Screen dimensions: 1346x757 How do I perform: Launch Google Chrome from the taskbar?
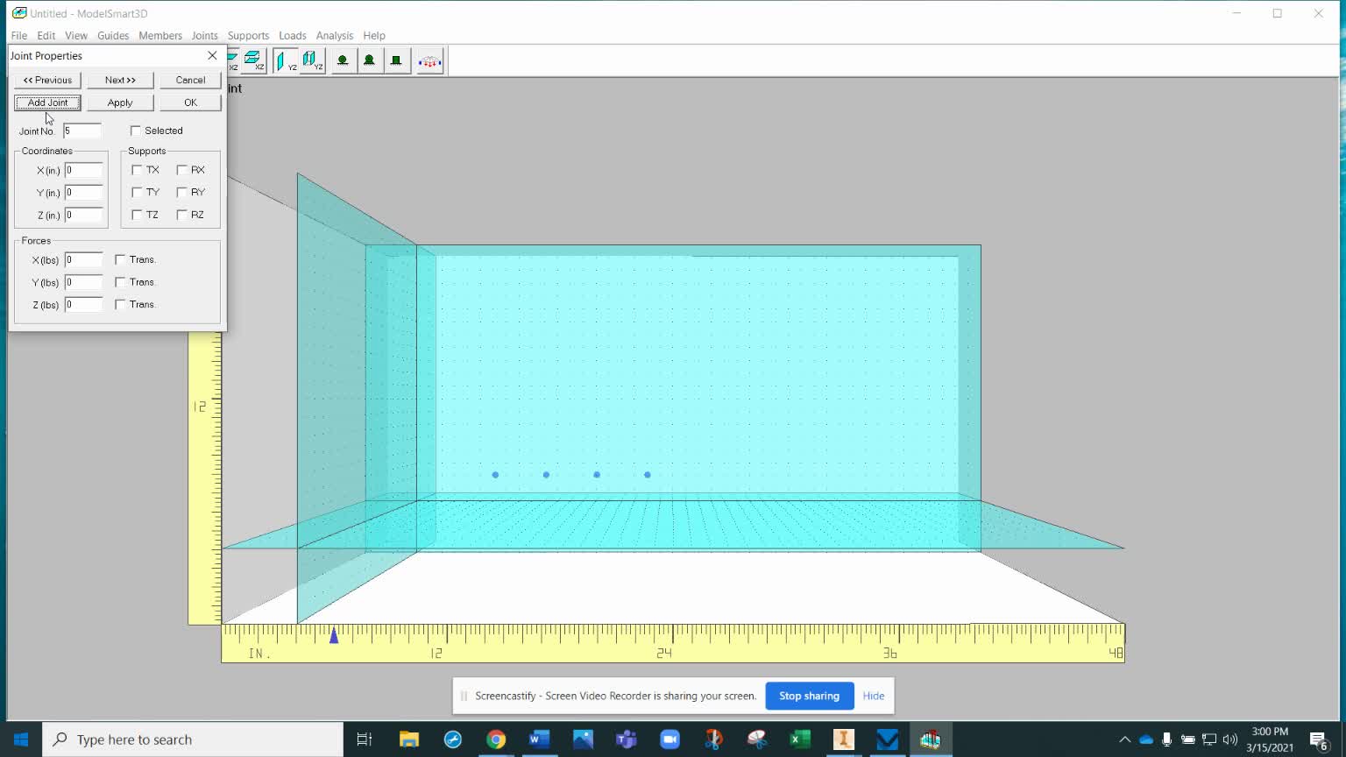[x=496, y=739]
